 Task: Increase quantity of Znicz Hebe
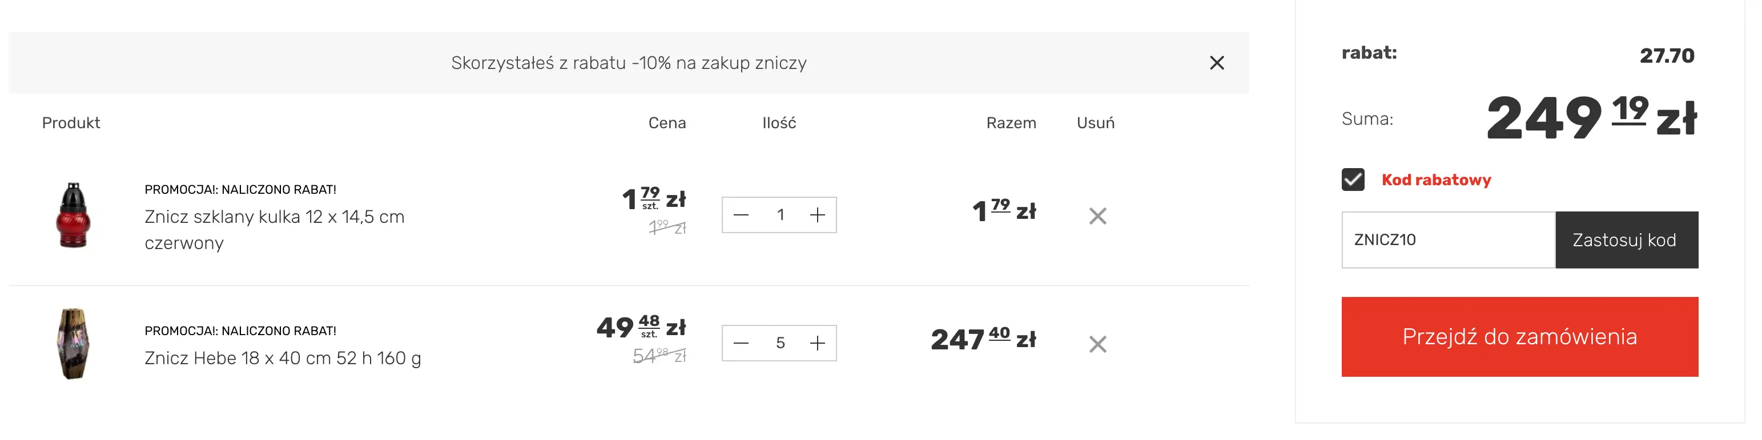[x=818, y=343]
